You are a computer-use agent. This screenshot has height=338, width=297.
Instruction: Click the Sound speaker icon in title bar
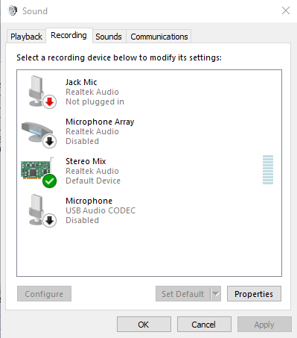tap(13, 10)
